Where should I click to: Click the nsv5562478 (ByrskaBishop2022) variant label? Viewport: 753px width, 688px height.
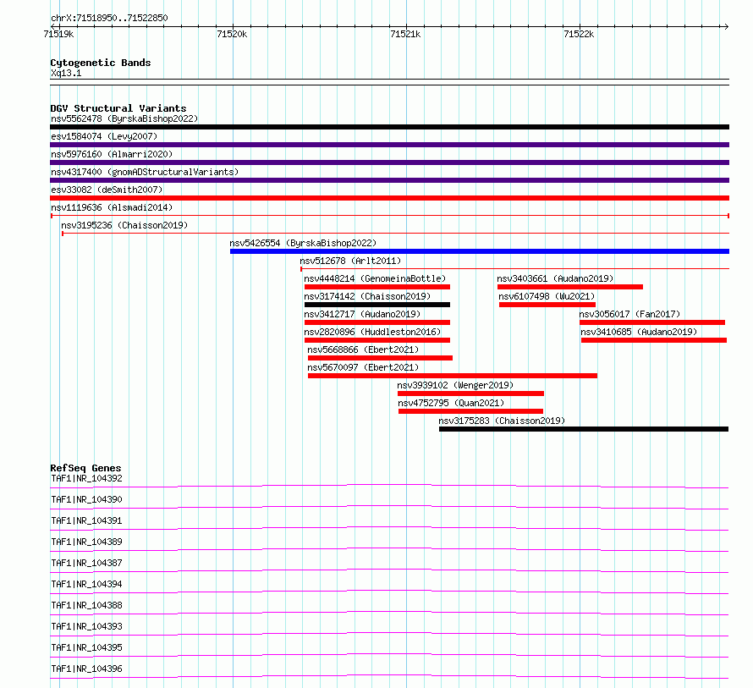click(124, 118)
